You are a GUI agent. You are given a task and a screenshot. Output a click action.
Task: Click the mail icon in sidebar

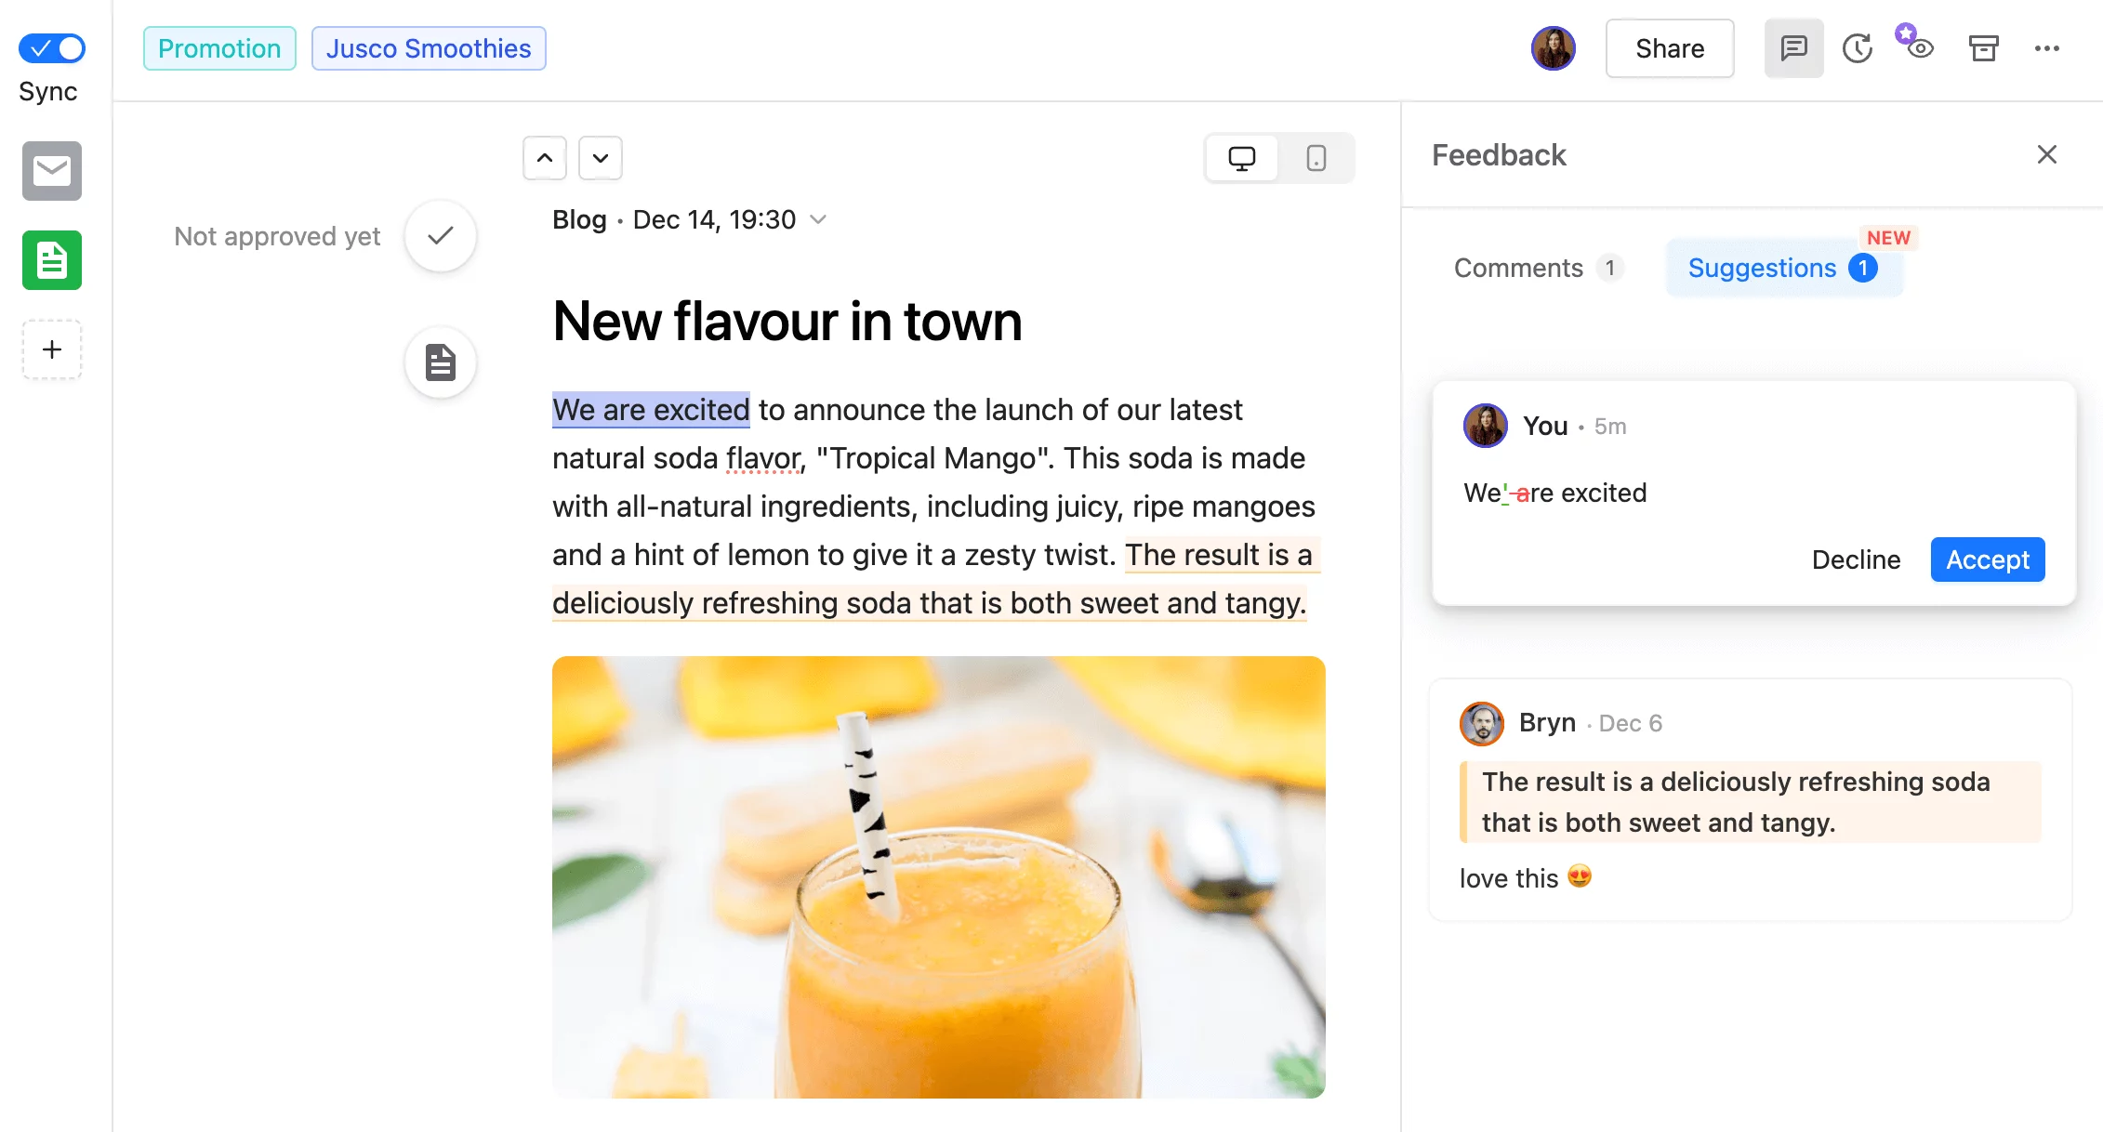pos(53,170)
